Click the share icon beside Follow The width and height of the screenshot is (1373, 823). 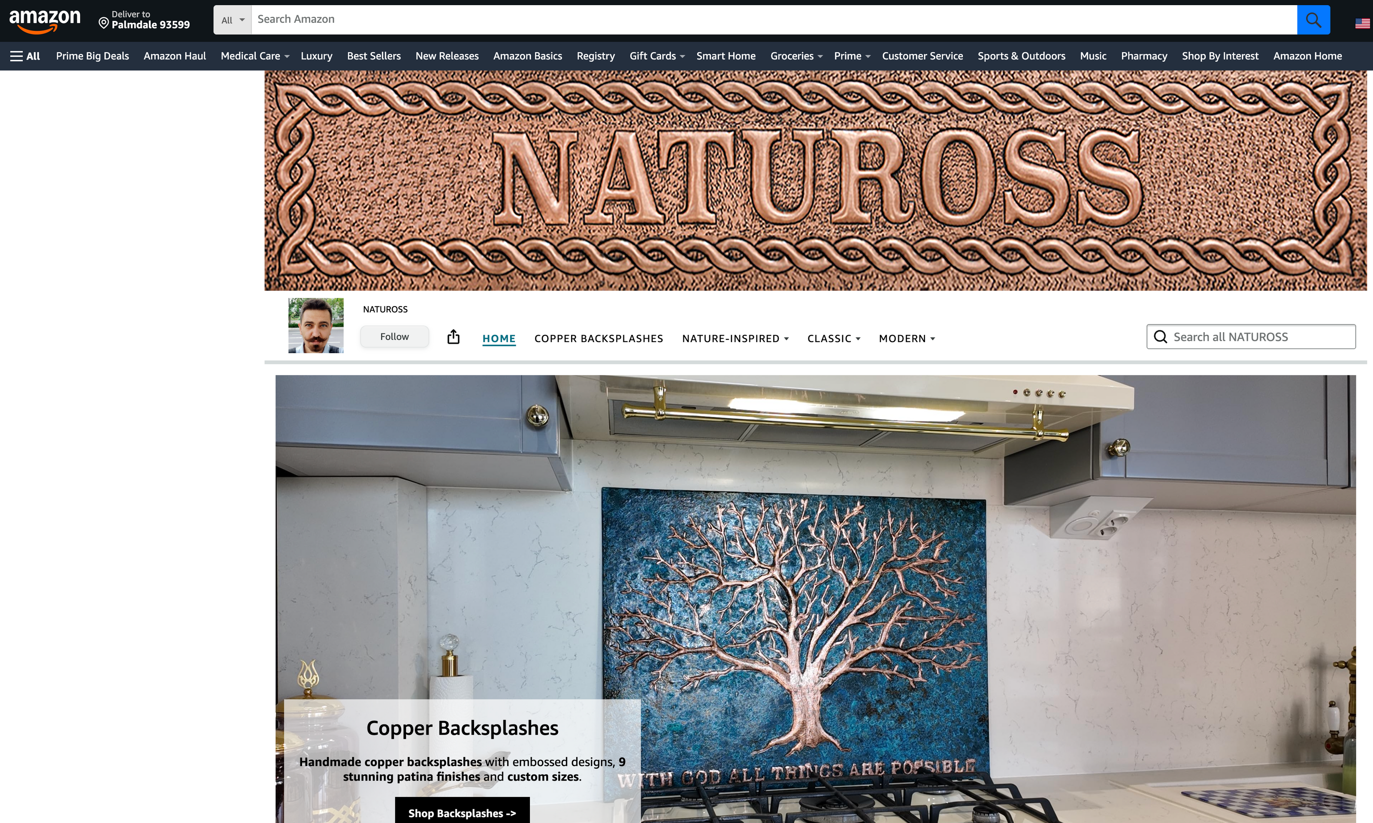tap(454, 336)
